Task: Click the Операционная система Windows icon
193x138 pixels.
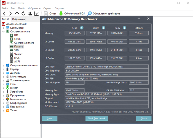Action: pos(7,65)
